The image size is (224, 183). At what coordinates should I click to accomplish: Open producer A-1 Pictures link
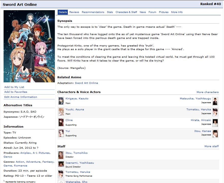41,153
